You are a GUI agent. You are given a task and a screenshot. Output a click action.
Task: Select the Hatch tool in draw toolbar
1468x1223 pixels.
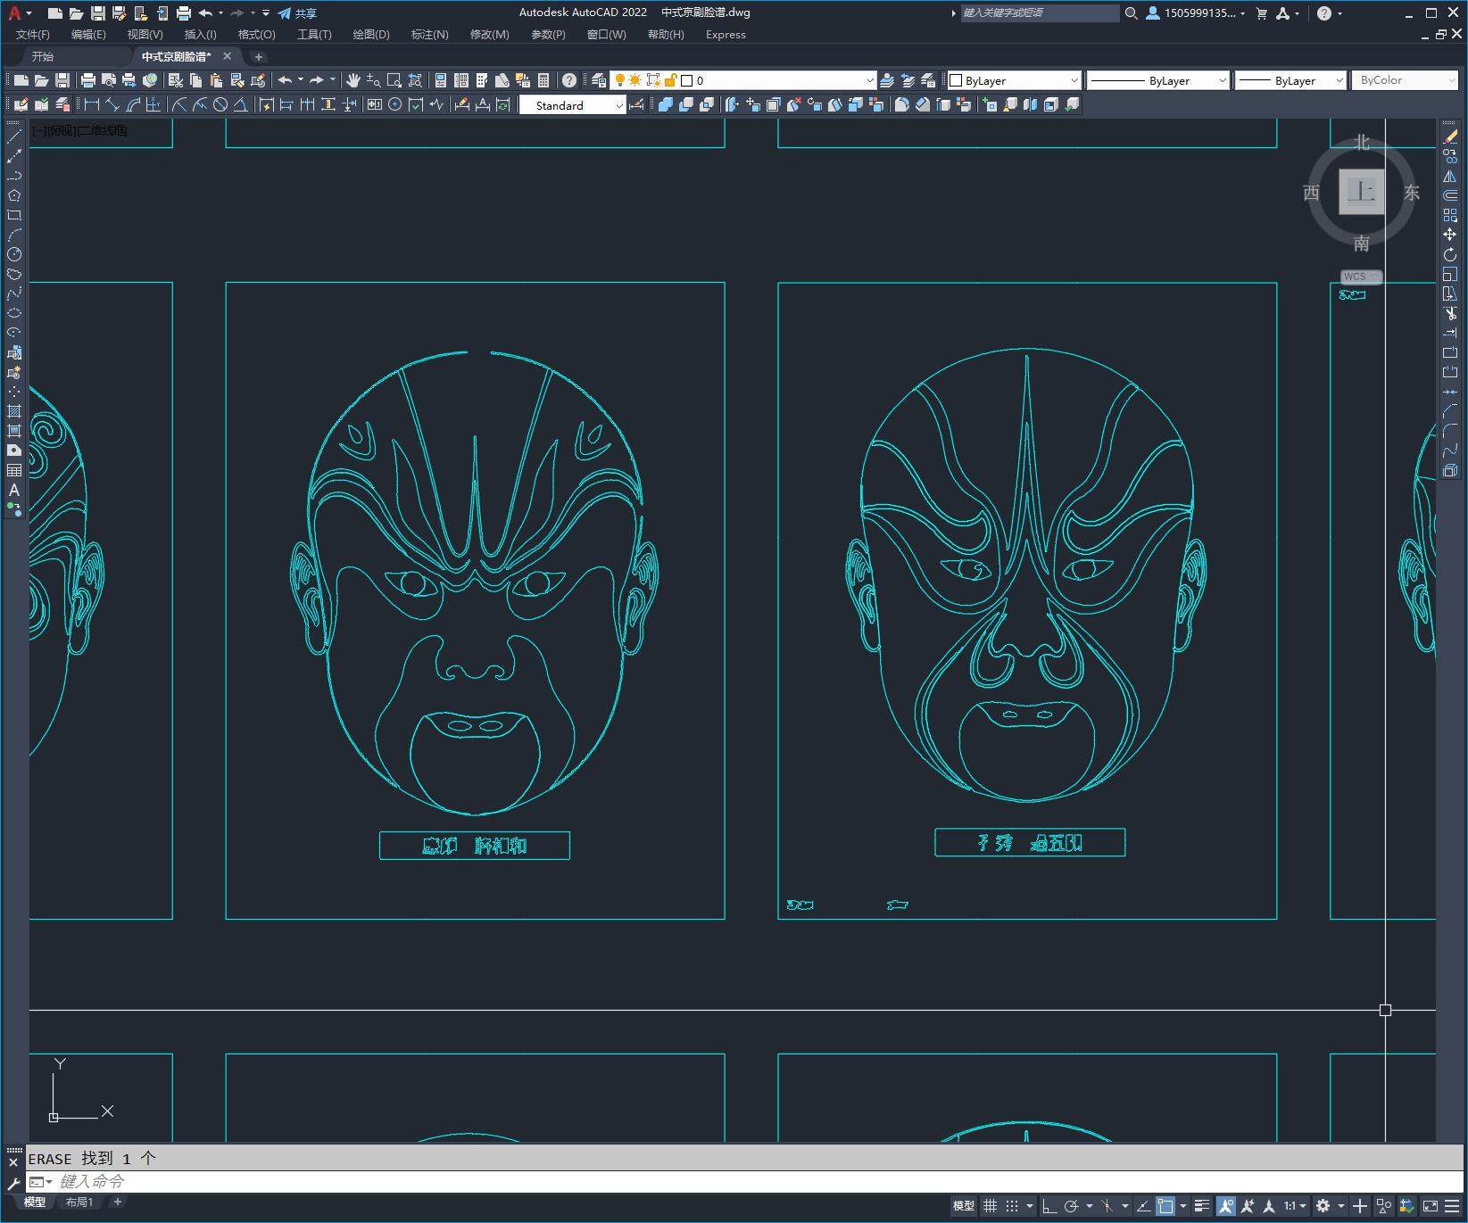click(x=14, y=411)
